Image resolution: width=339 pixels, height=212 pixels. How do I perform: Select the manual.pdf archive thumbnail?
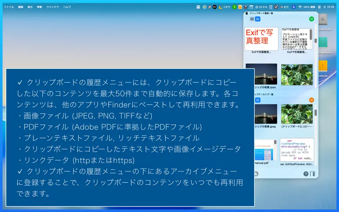[x=265, y=150]
